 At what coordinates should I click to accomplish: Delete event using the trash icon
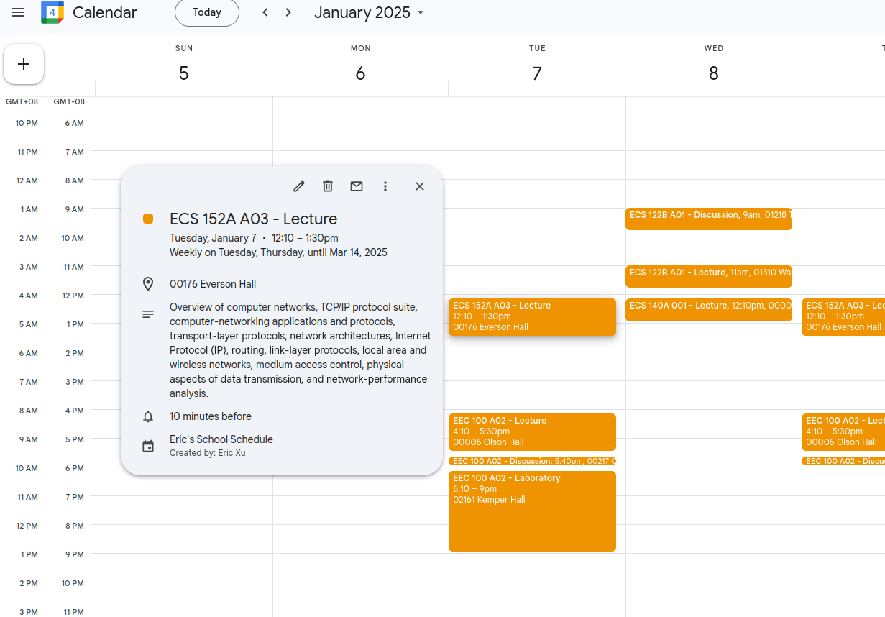[x=328, y=186]
